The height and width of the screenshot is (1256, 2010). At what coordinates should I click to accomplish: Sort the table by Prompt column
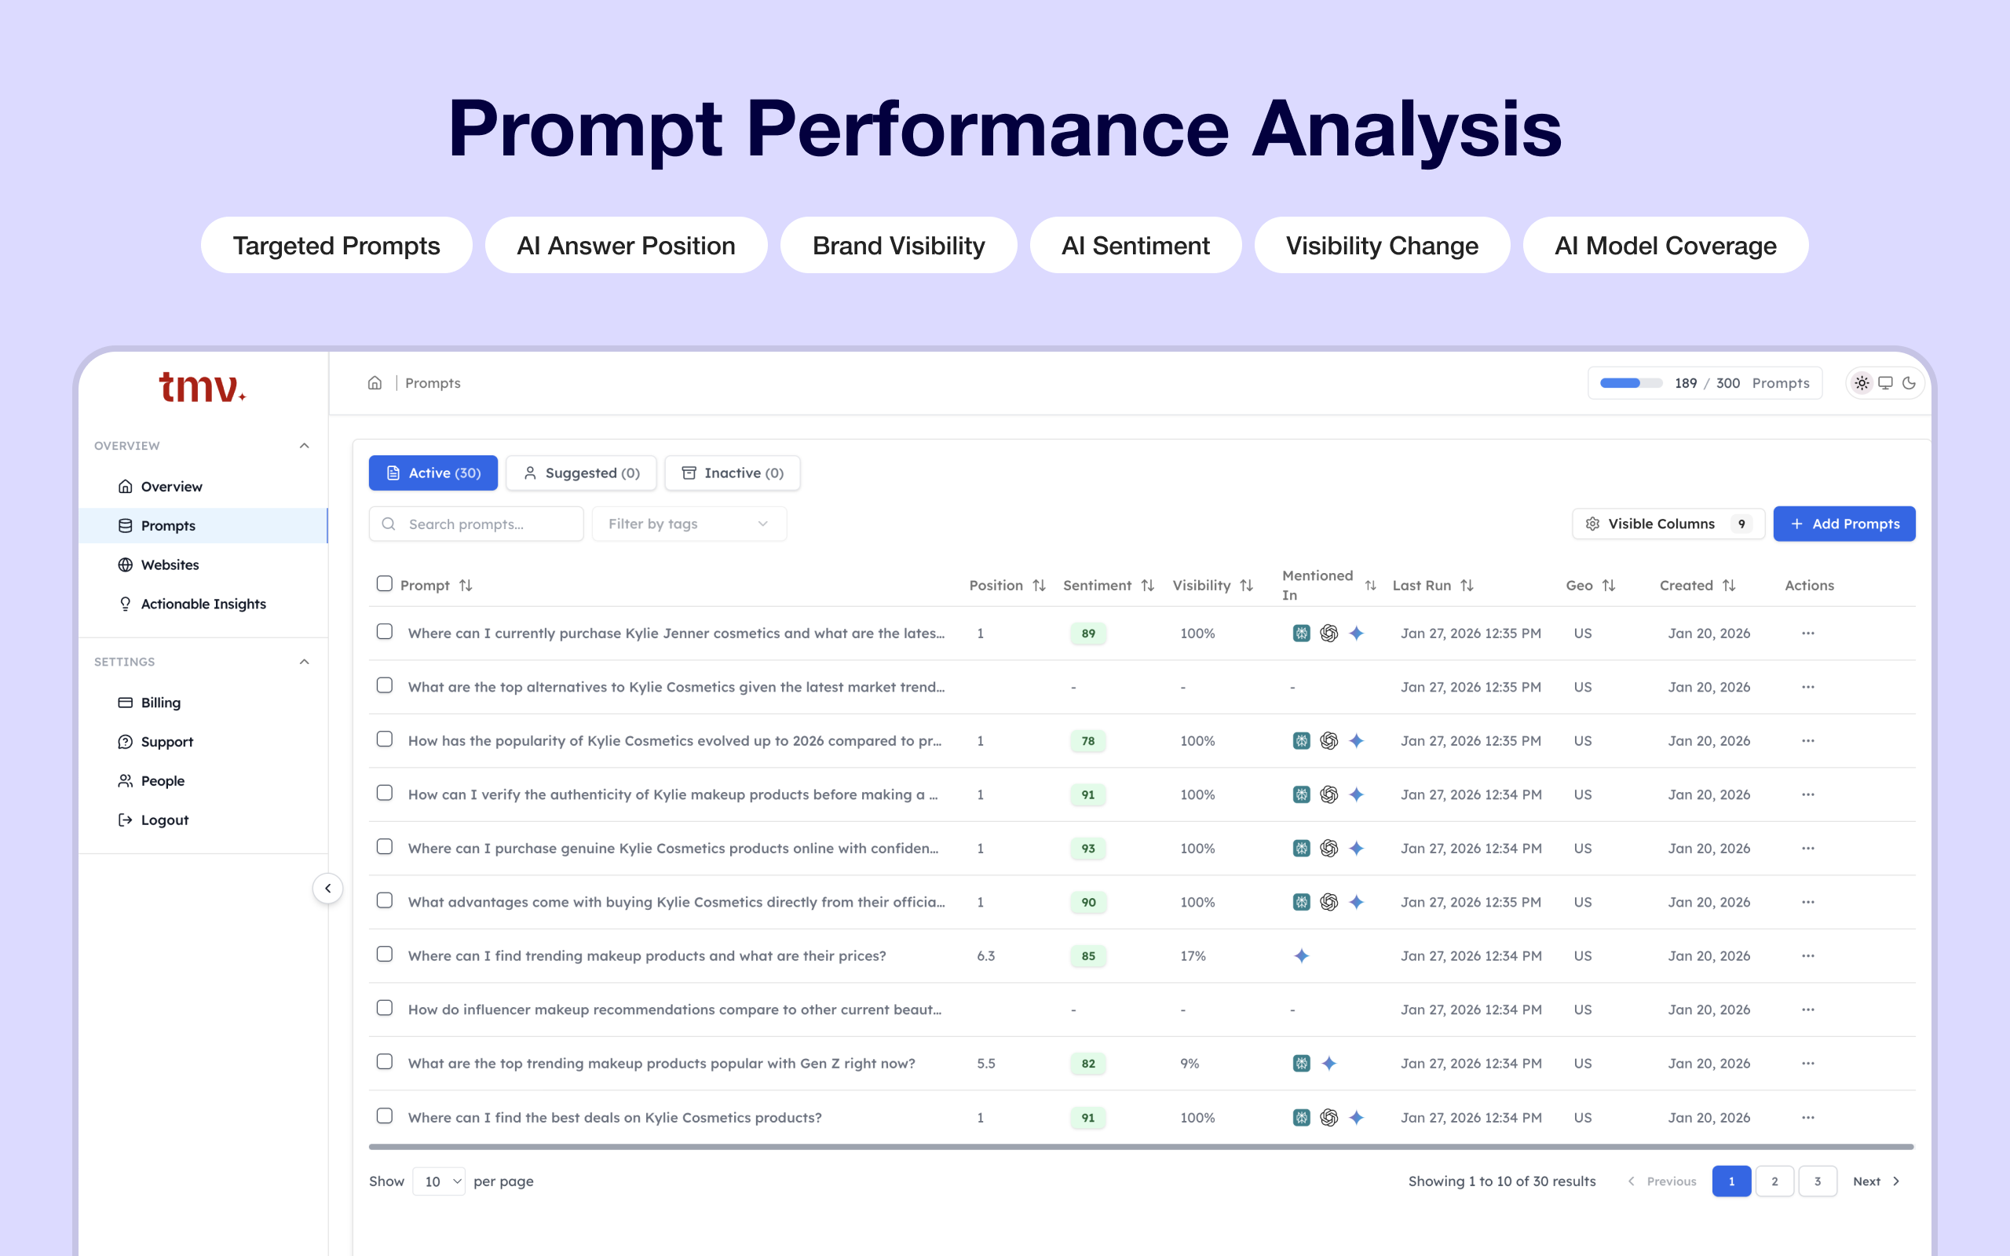466,586
